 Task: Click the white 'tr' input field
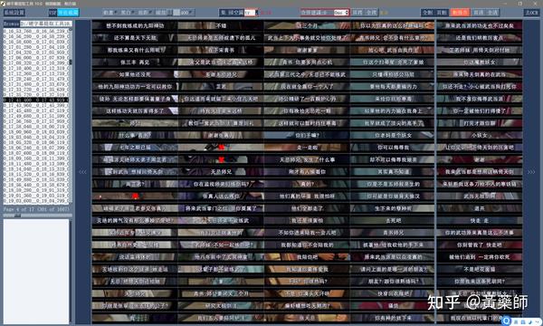pyautogui.click(x=251, y=13)
